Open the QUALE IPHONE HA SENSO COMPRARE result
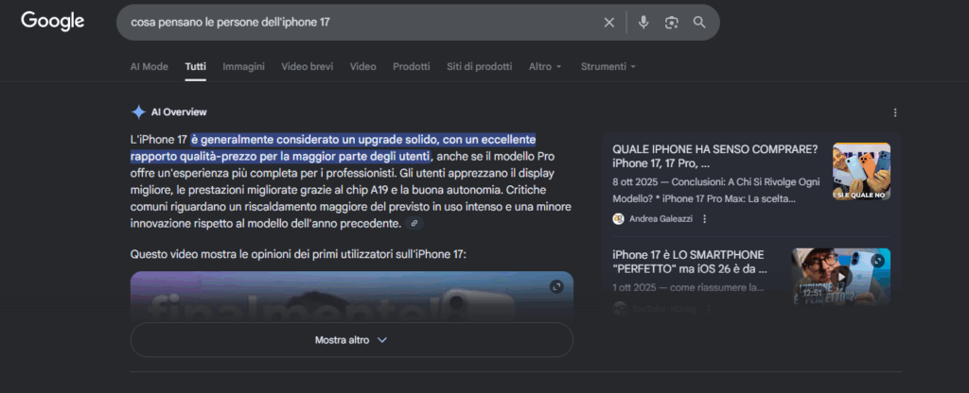The width and height of the screenshot is (969, 393). pos(715,158)
